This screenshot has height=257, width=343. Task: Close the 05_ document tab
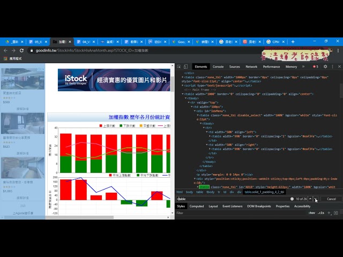pyautogui.click(x=46, y=42)
